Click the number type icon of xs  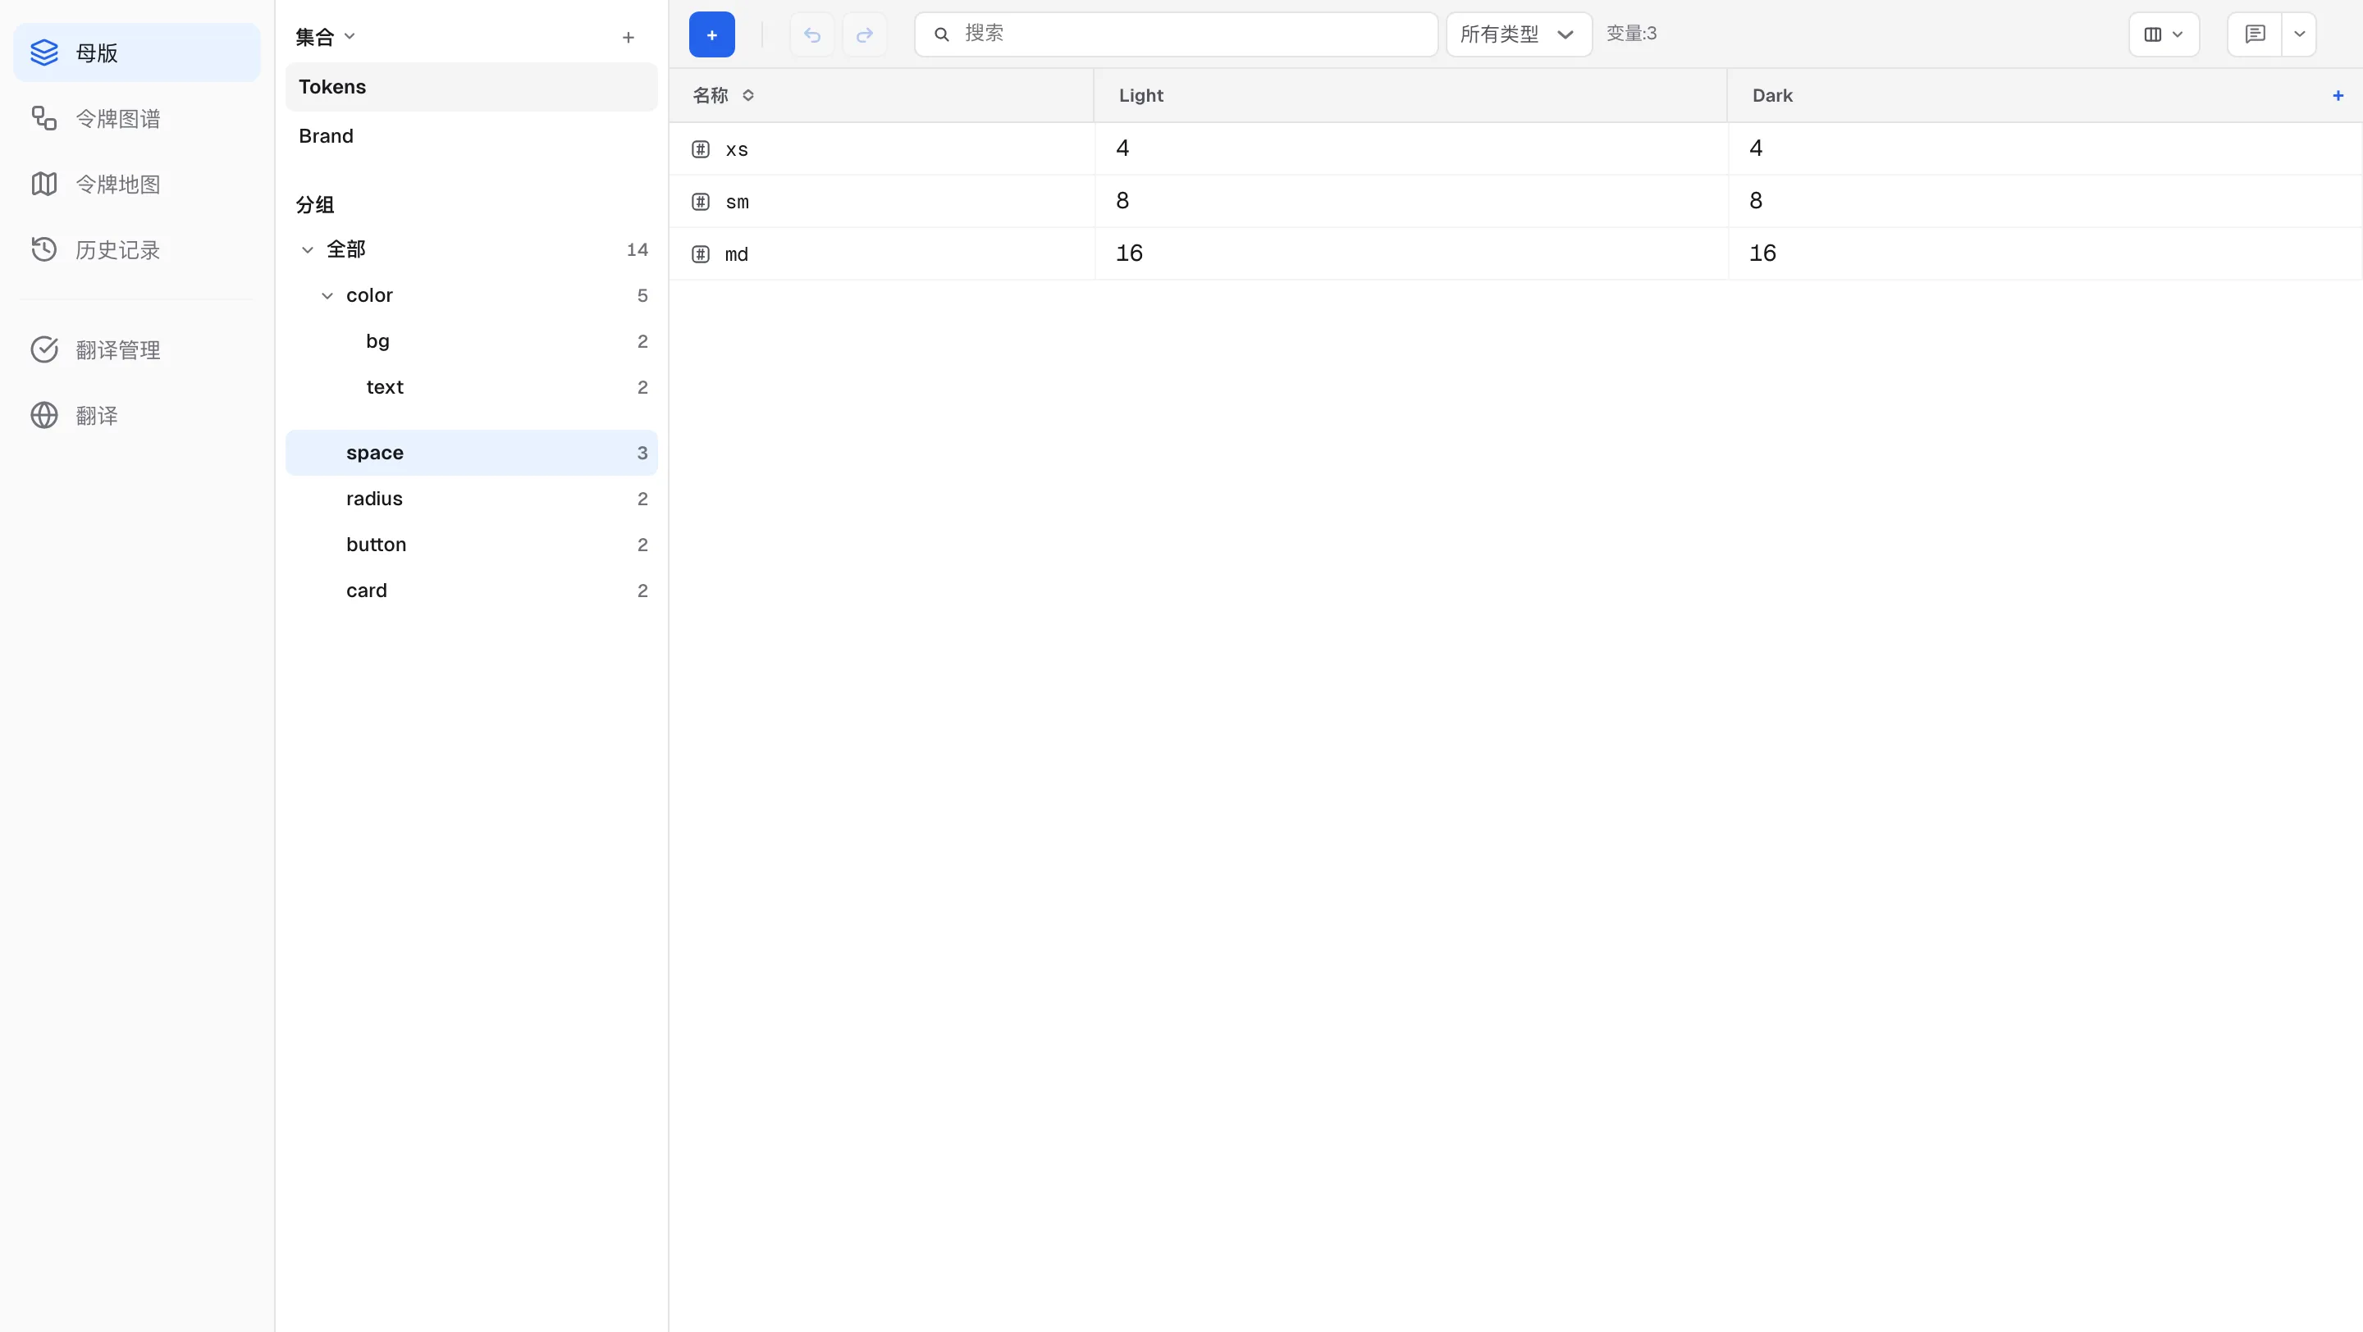tap(701, 149)
